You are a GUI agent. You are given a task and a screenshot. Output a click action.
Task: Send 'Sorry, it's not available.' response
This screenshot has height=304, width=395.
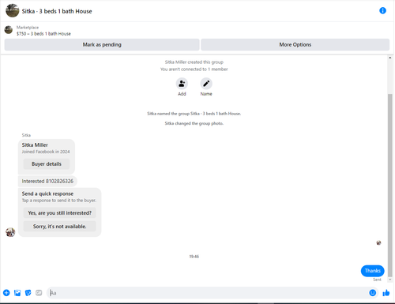[x=60, y=226]
